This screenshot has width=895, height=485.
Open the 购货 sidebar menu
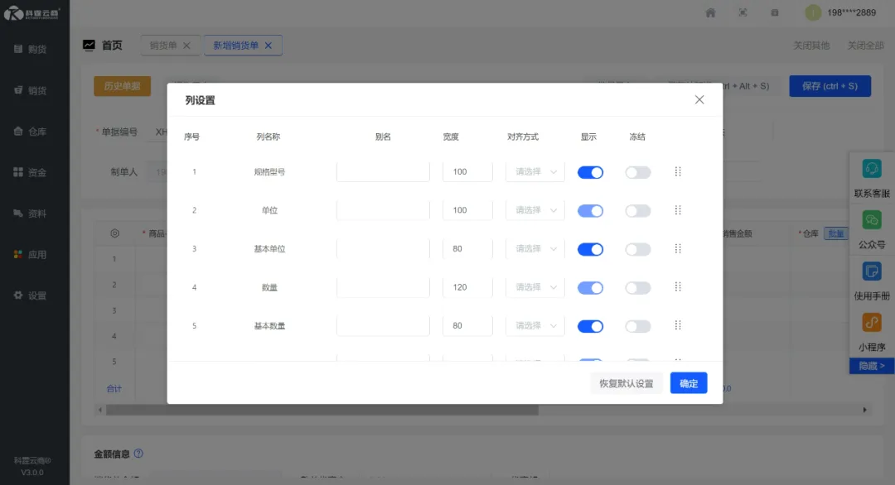tap(31, 49)
